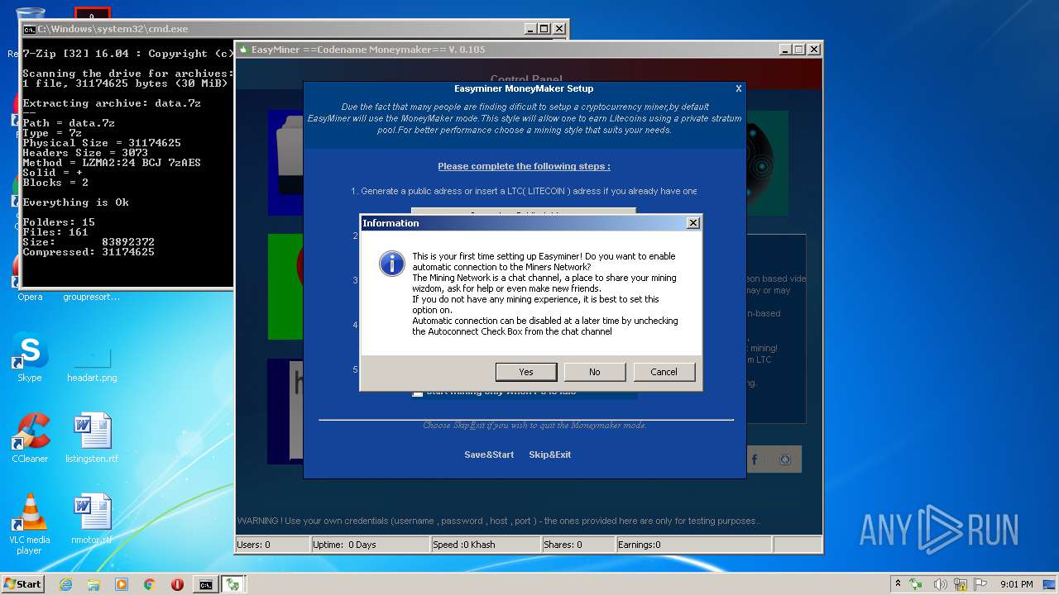Switch to cmd.exe taskbar button

(205, 584)
